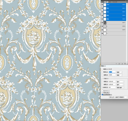Uncheck the resample image checkbox
Viewport: 128px width, 121px height.
point(102,95)
